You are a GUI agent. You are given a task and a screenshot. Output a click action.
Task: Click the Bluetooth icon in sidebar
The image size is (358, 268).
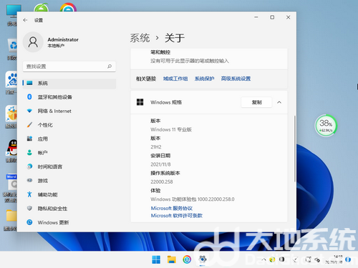[29, 96]
